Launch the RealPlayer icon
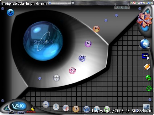 (146, 56)
